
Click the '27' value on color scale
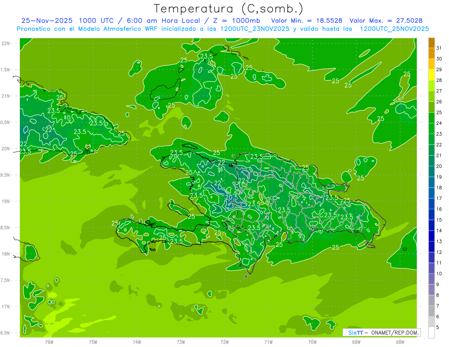coord(439,91)
